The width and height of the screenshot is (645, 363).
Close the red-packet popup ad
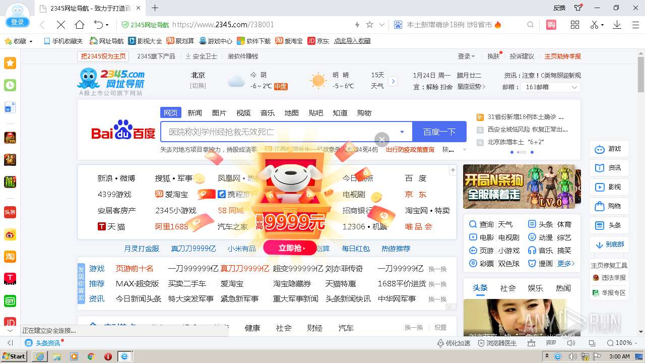coord(382,140)
